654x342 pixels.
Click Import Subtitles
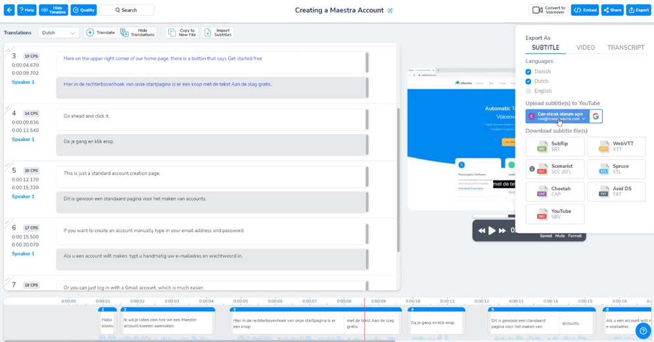[x=218, y=33]
